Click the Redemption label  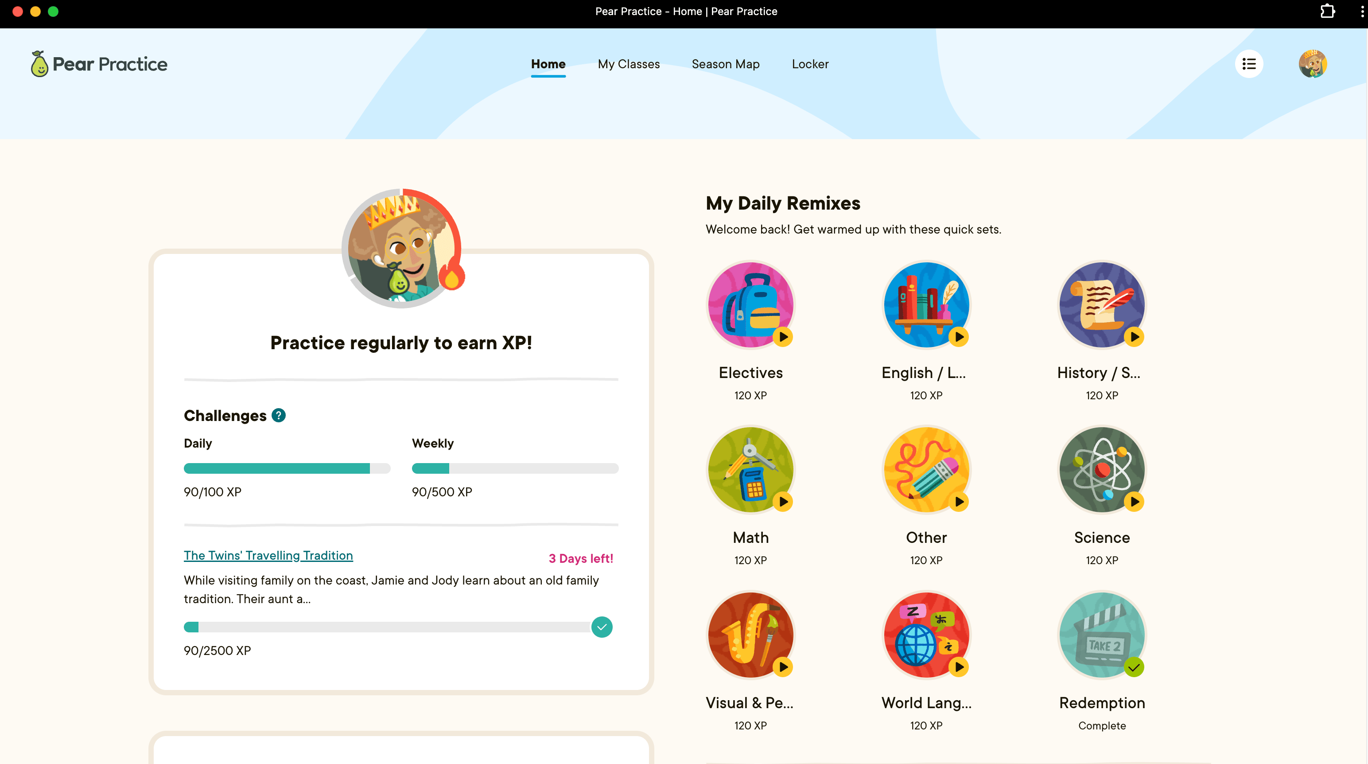[x=1102, y=703]
